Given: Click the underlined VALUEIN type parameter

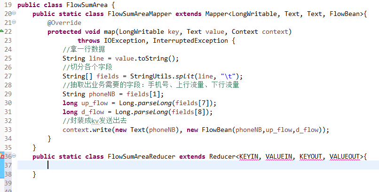Looking at the screenshot, I should pos(279,156).
